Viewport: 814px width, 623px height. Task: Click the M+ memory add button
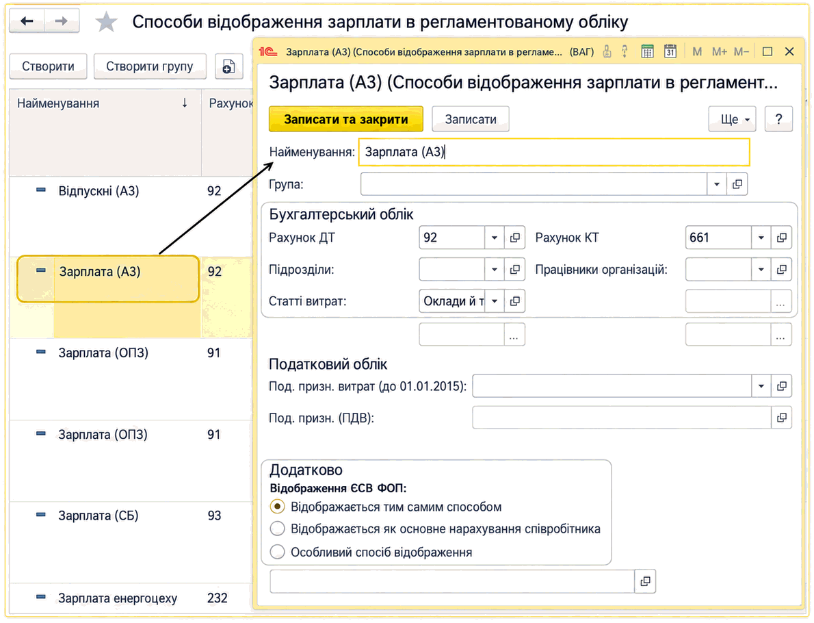(x=719, y=51)
